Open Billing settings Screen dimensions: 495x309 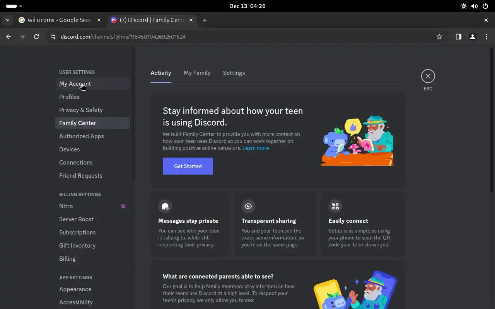point(92,259)
